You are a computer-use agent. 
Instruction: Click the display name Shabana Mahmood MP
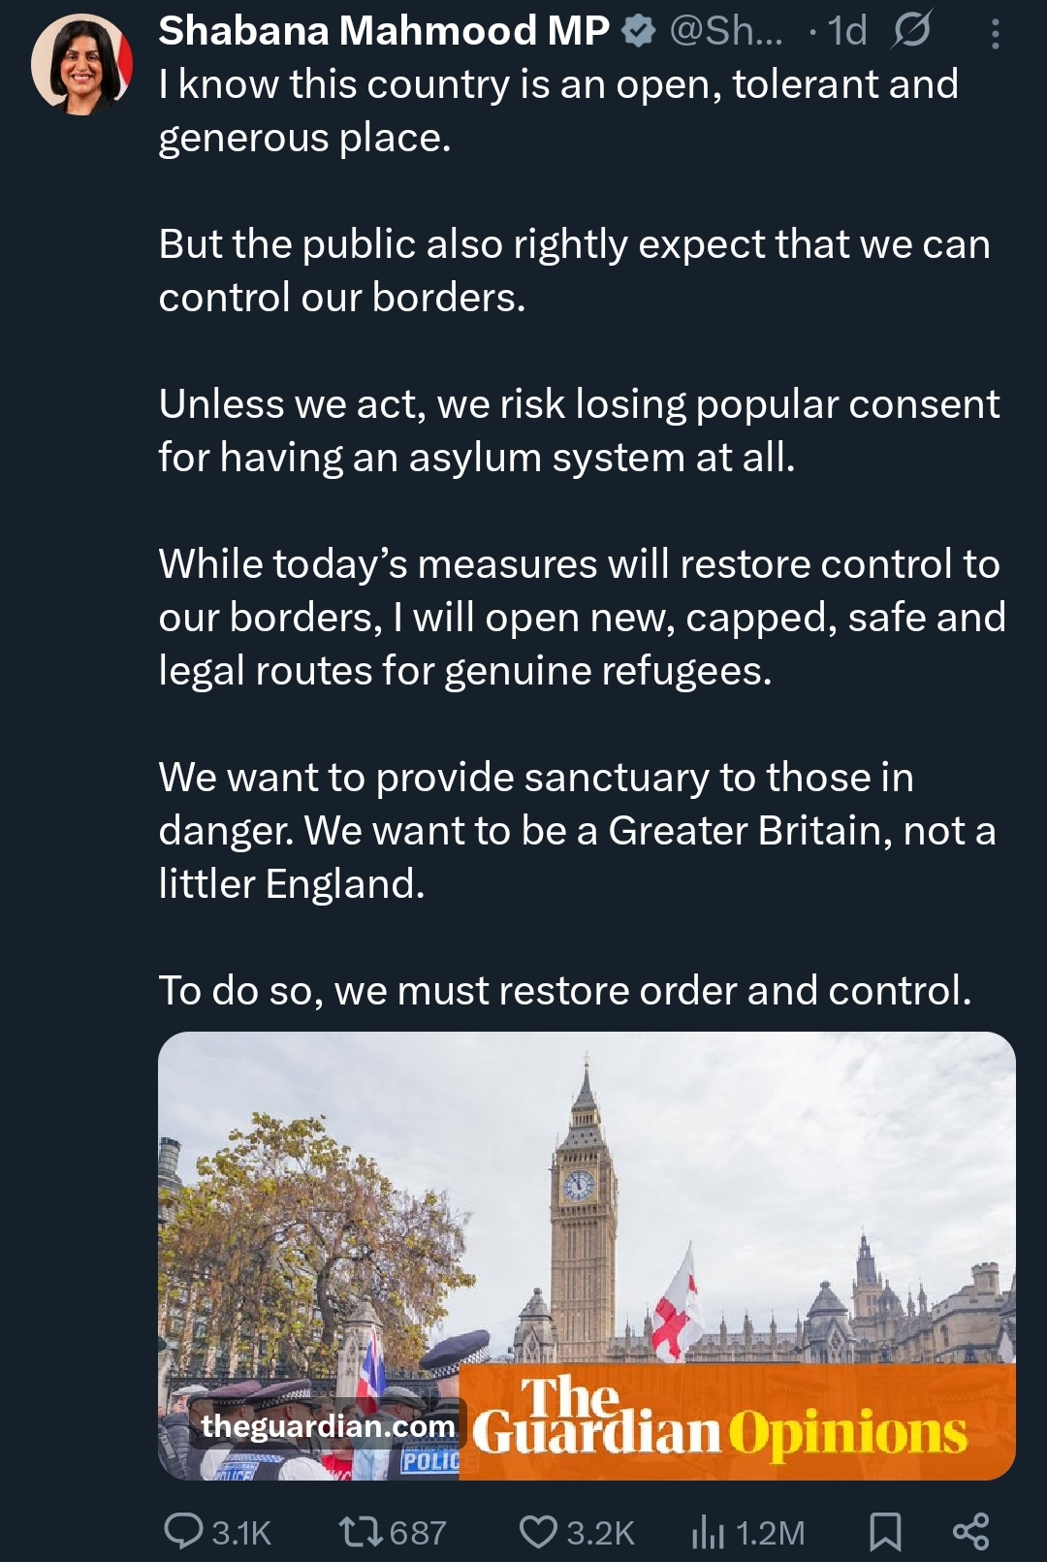[384, 31]
